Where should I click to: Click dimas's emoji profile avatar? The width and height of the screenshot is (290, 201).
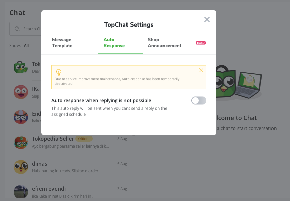[x=21, y=167]
